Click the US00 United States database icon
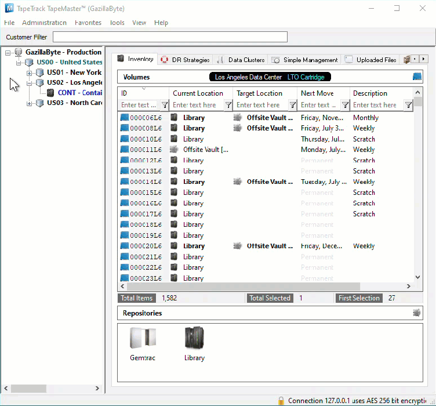This screenshot has height=406, width=436. coord(29,62)
